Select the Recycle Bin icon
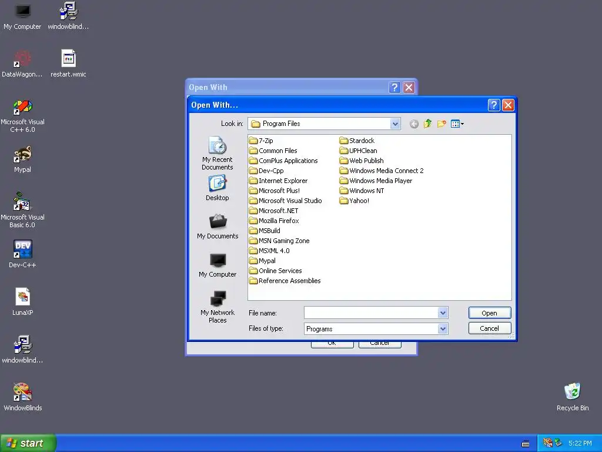This screenshot has width=602, height=452. pyautogui.click(x=573, y=397)
